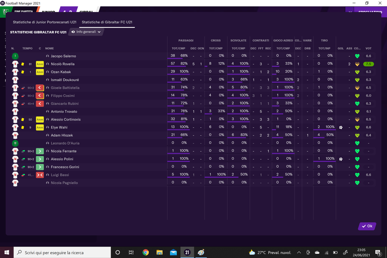
Task: Switch to Statistiche di Junior Portorecanati U21 tab
Action: point(45,22)
